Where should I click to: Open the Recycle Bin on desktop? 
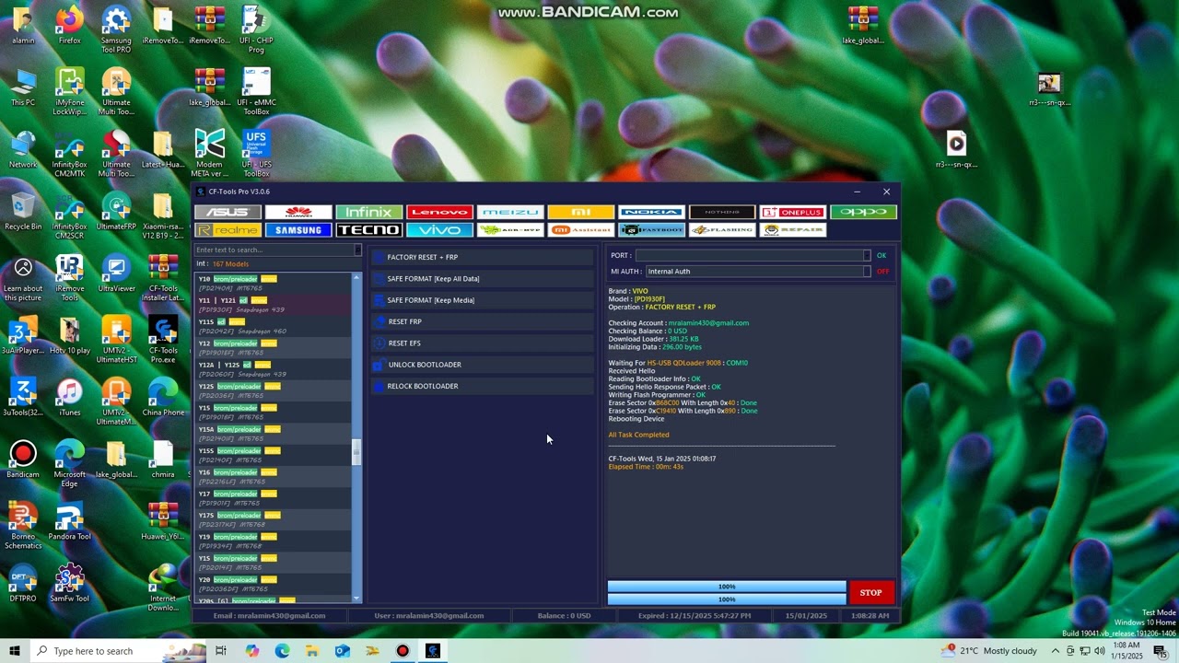click(23, 212)
